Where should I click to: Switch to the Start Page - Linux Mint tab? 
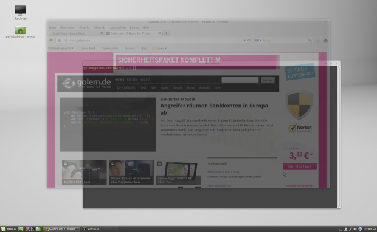[x=76, y=33]
